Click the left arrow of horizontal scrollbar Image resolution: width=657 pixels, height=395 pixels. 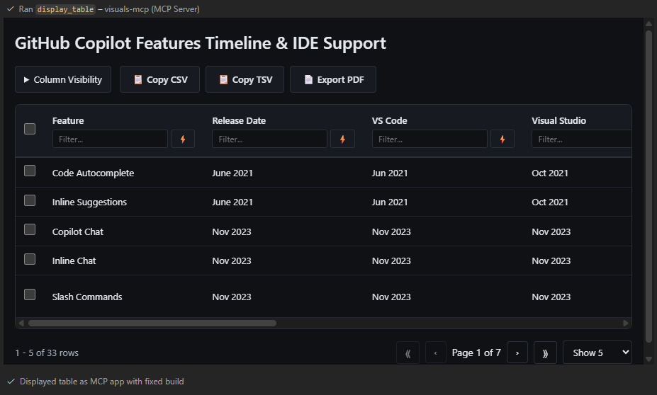pyautogui.click(x=21, y=323)
